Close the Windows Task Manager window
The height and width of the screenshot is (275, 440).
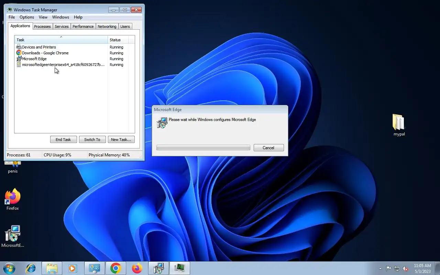pyautogui.click(x=136, y=10)
